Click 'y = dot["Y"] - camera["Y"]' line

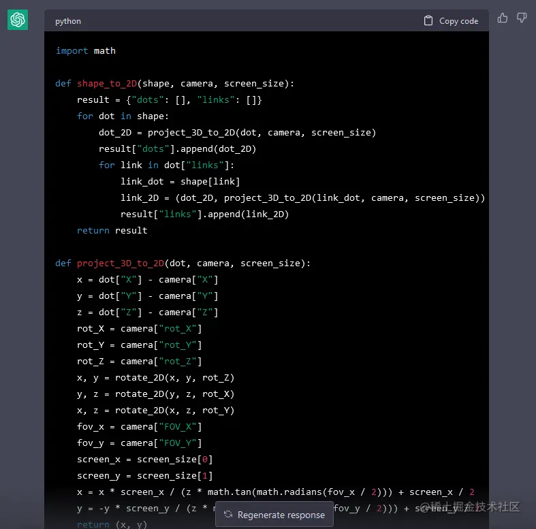point(147,296)
